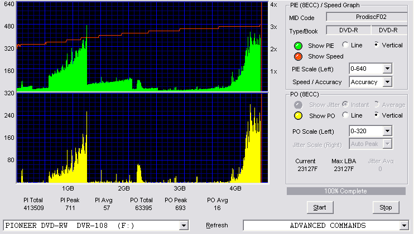Toggle the green Show PIE indicator
414x234 pixels.
[x=298, y=46]
